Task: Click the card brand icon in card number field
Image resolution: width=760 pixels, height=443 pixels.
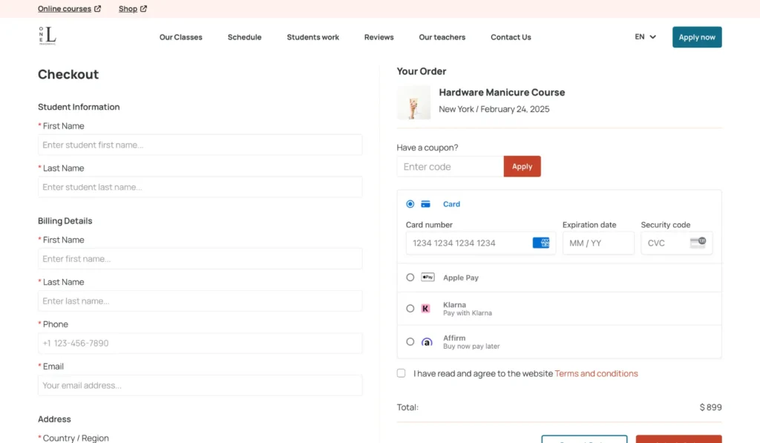Action: [x=541, y=243]
